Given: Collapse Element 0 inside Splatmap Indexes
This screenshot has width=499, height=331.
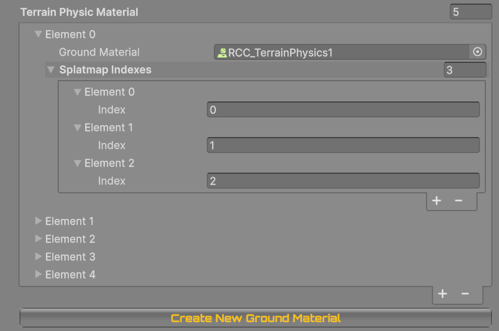Looking at the screenshot, I should [77, 92].
